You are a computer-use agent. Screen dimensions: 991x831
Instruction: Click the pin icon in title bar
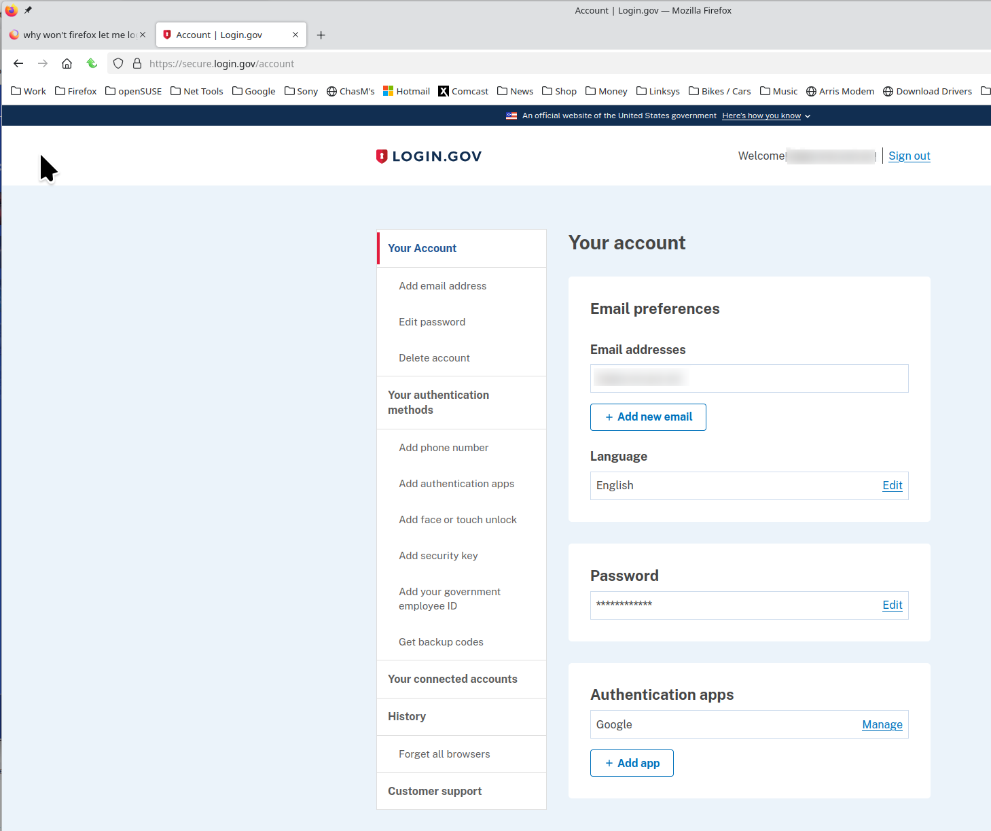(28, 10)
